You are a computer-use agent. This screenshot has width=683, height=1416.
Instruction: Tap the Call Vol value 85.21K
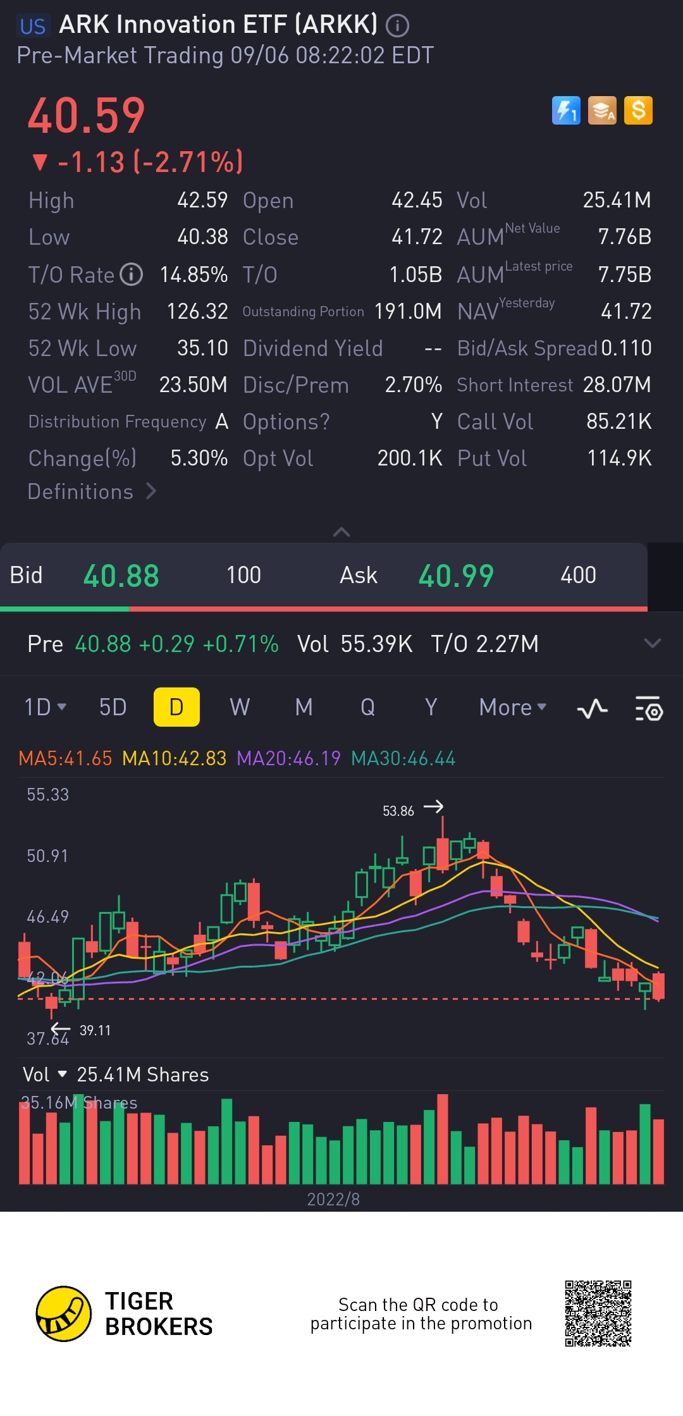click(x=618, y=421)
